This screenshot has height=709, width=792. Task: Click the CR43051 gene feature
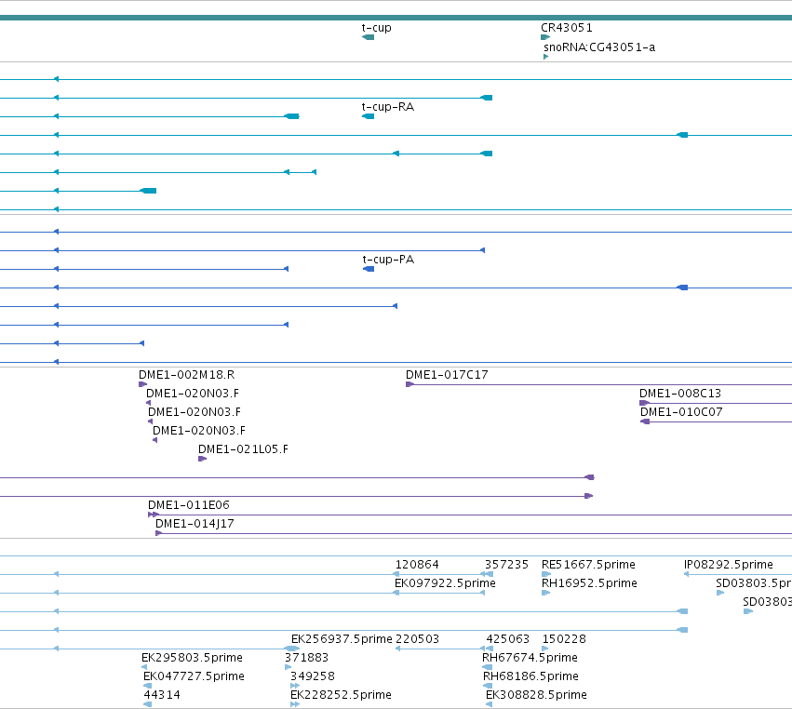click(x=545, y=37)
